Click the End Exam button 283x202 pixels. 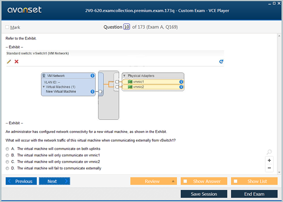pyautogui.click(x=254, y=194)
